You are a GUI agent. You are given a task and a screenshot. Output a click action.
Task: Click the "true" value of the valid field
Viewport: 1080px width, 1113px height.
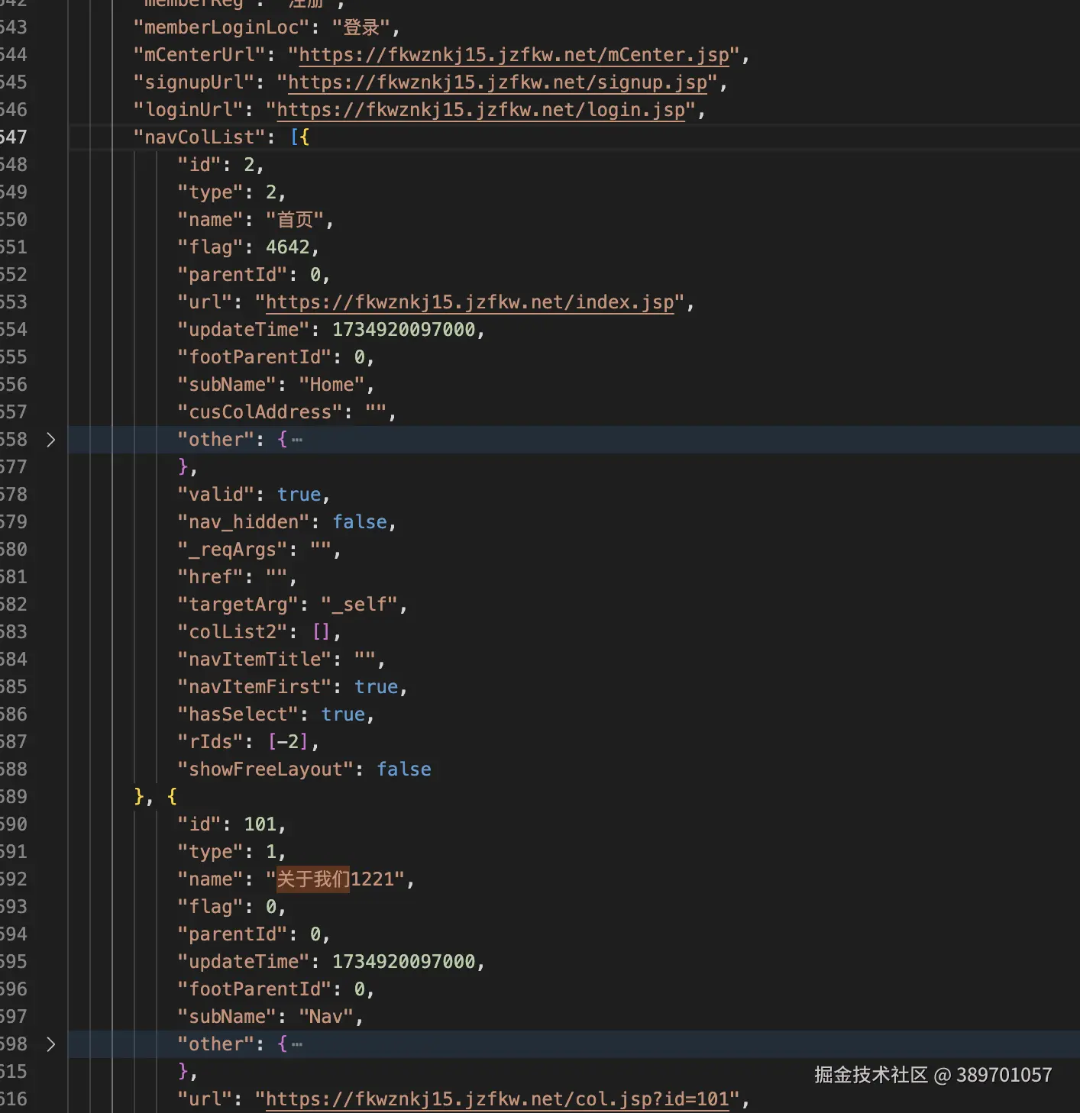pyautogui.click(x=299, y=494)
